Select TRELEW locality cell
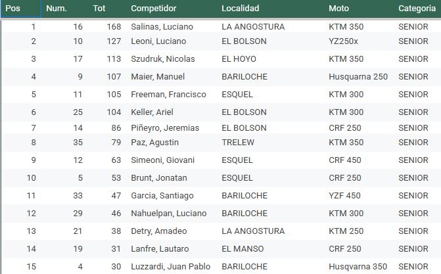Image resolution: width=441 pixels, height=274 pixels. coord(238,143)
